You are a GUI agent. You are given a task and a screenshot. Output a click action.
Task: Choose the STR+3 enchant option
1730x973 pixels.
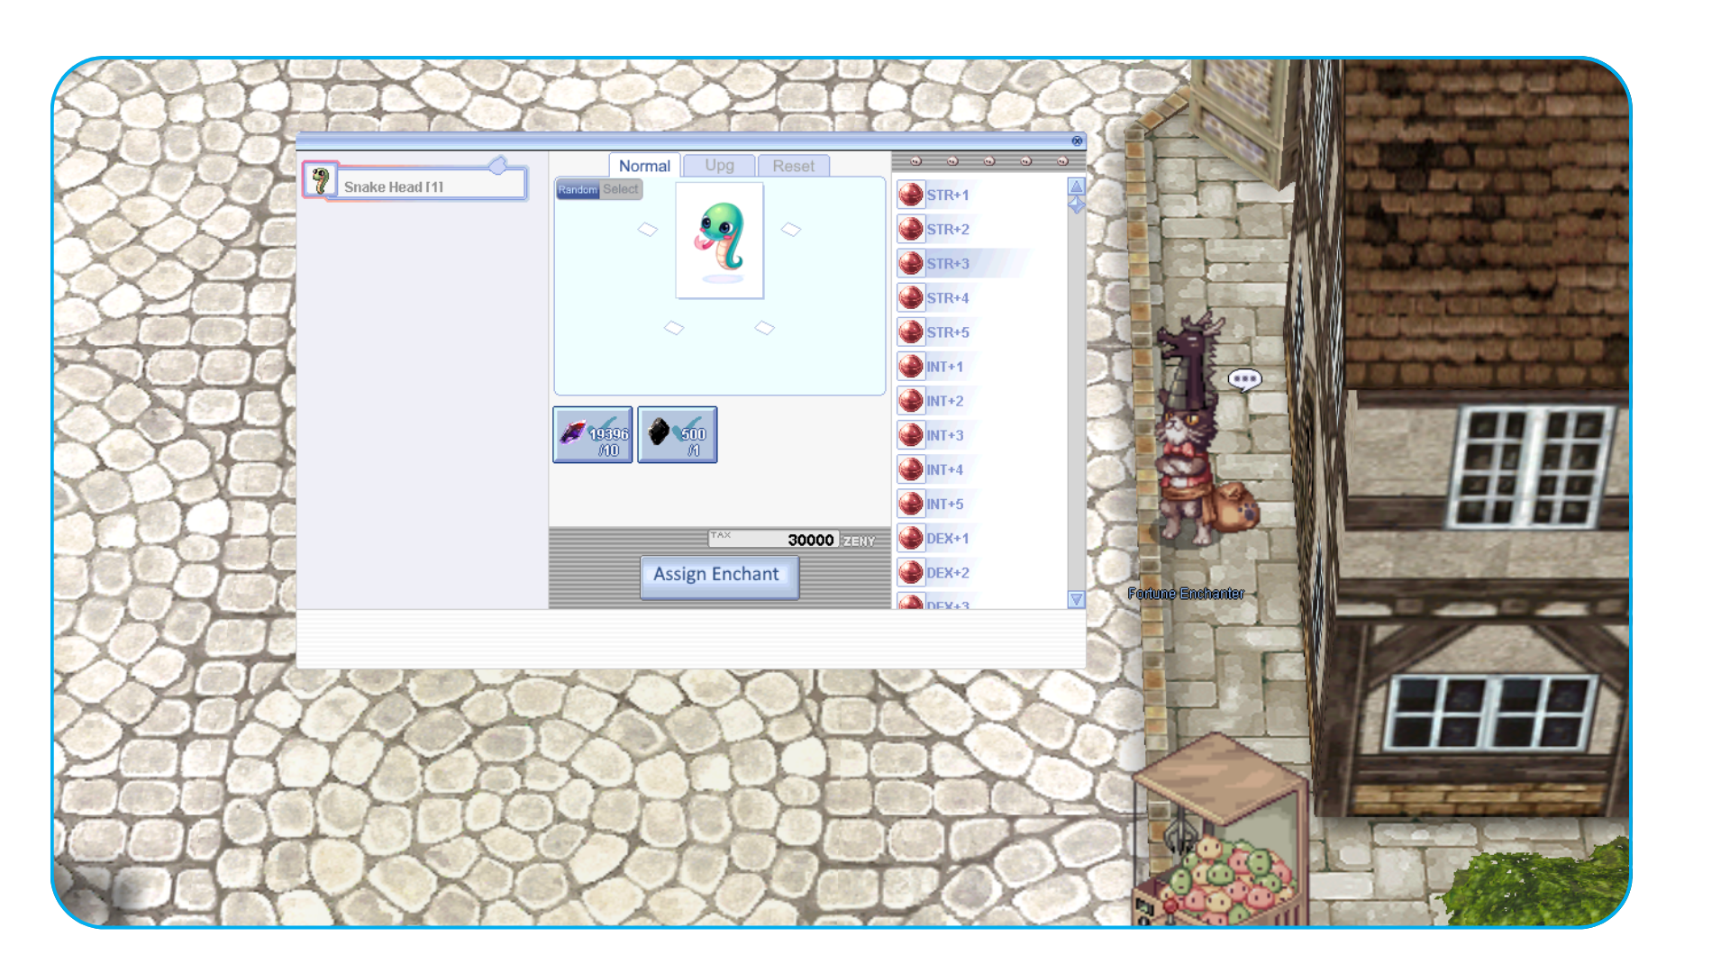[948, 263]
